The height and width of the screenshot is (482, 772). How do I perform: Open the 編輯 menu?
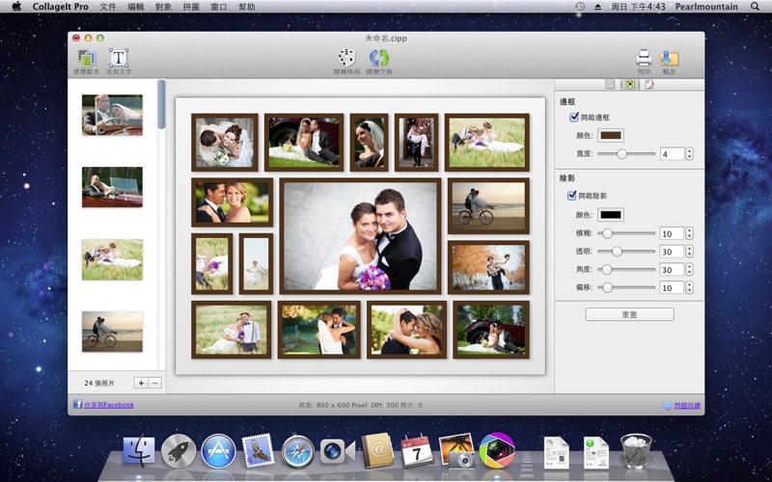pyautogui.click(x=135, y=7)
